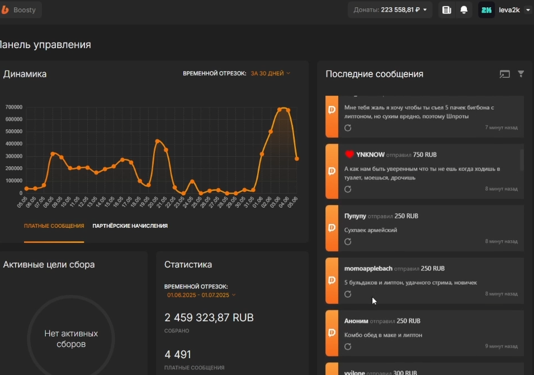Click the Активные цели сбора title

click(49, 265)
